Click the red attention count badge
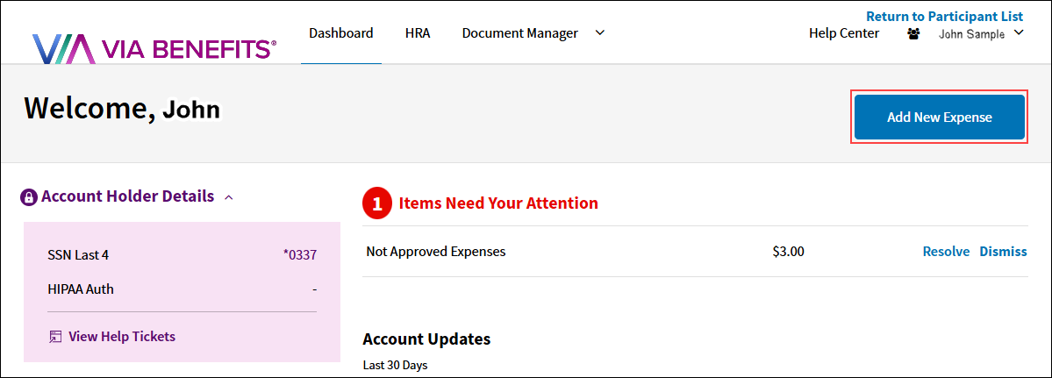The width and height of the screenshot is (1052, 378). (x=378, y=203)
